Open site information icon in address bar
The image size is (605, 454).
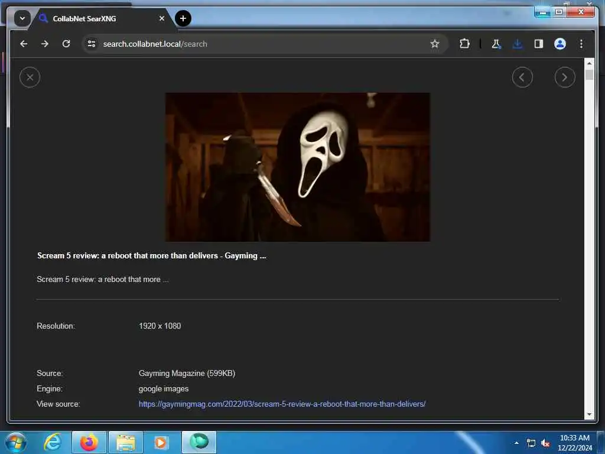click(92, 44)
